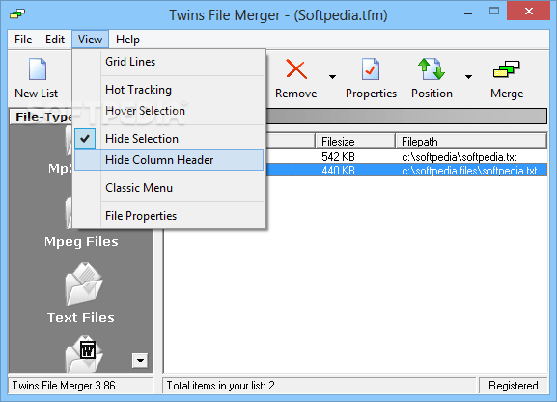Select the Text Files folder icon

point(84,283)
